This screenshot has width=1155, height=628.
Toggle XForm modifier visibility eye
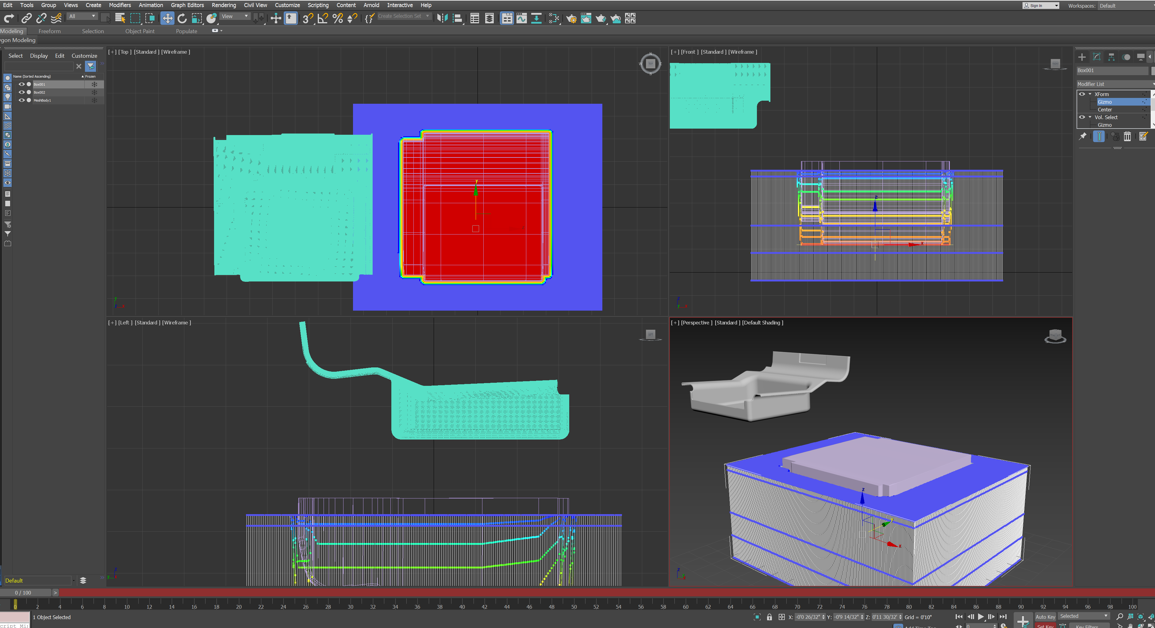[x=1082, y=94]
